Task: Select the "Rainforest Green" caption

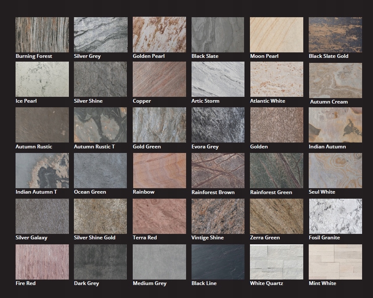Action: (271, 192)
